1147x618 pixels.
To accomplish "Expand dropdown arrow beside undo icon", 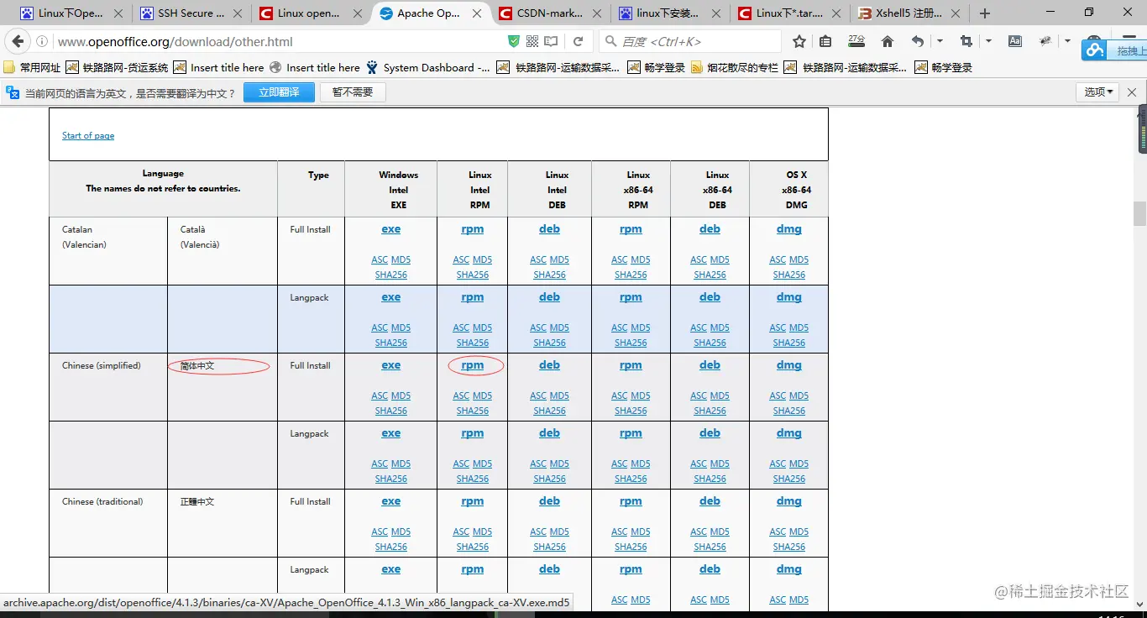I will 940,41.
